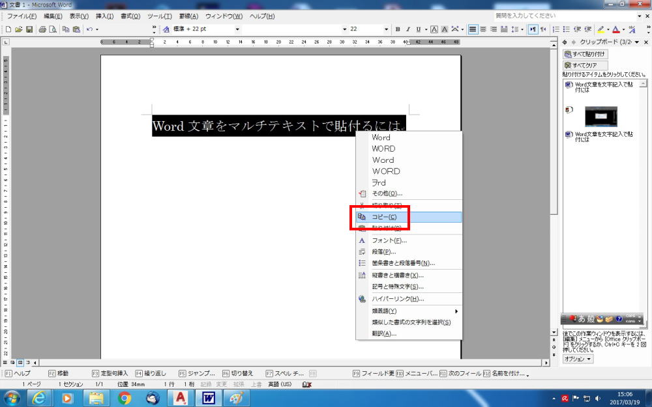This screenshot has width=652, height=407.
Task: Toggle justified alignment button
Action: [x=473, y=29]
